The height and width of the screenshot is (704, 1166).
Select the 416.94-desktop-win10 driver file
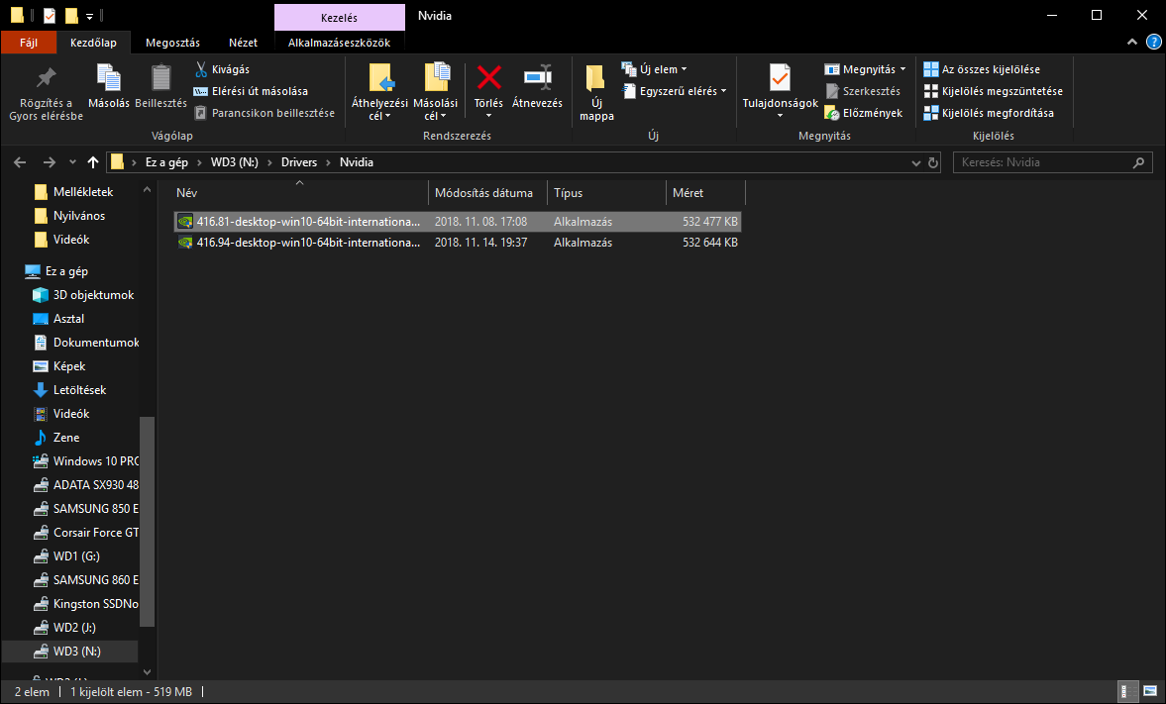tap(458, 243)
